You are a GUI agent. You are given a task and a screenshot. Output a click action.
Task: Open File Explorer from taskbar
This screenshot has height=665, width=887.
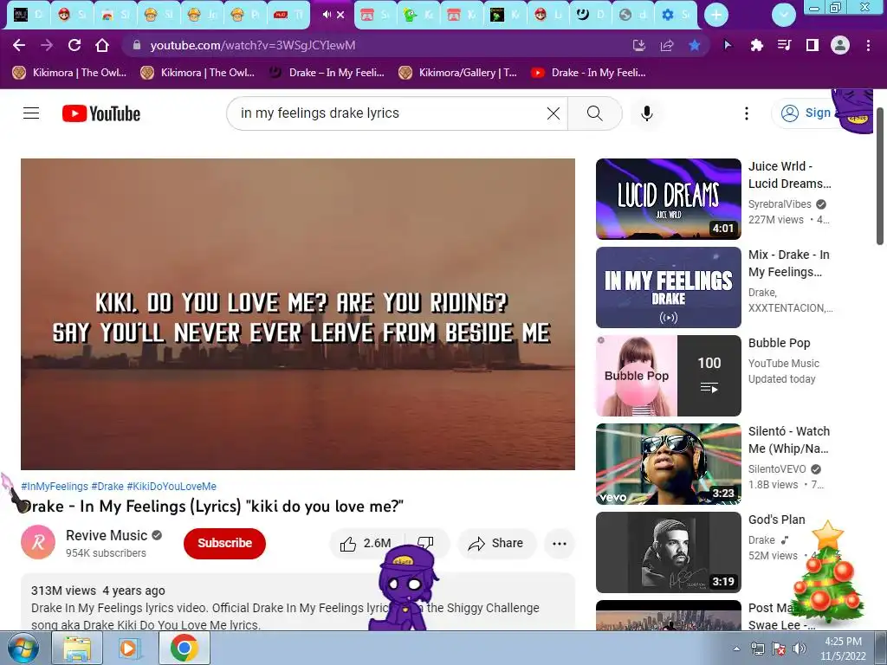coord(77,648)
